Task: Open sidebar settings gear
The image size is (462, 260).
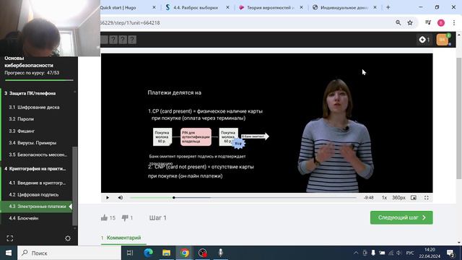Action: coord(68,238)
